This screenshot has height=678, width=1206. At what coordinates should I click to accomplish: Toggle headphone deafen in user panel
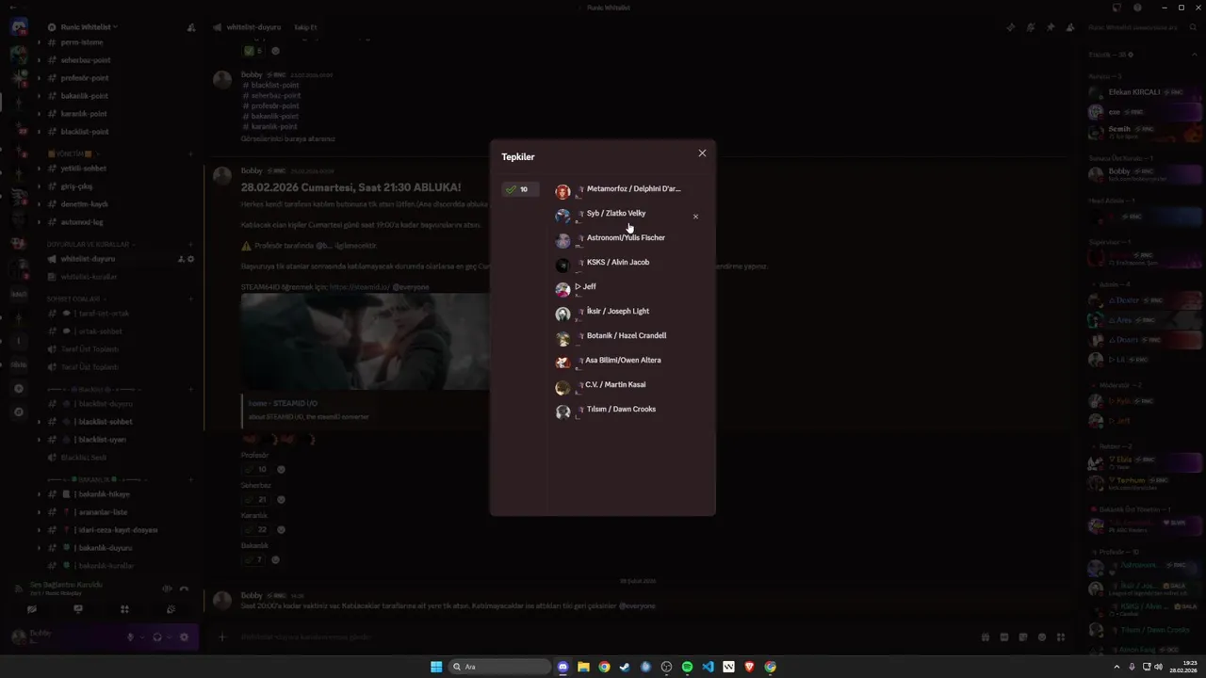156,638
